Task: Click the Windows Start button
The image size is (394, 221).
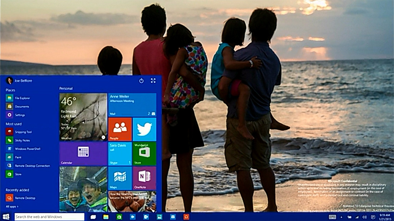Action: (6, 217)
